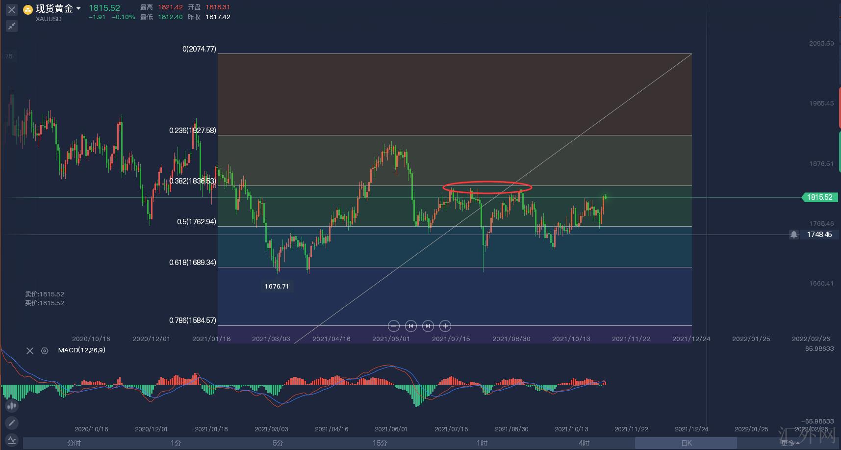Image resolution: width=841 pixels, height=450 pixels.
Task: Expand the 更多 timeframe menu
Action: (790, 443)
